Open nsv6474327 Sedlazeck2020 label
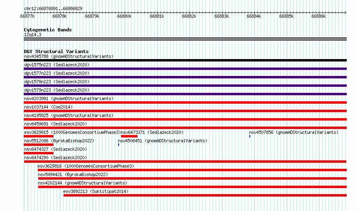 (56, 149)
